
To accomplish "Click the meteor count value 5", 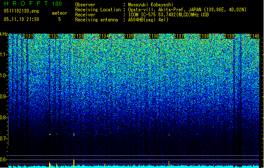I will click(x=60, y=19).
